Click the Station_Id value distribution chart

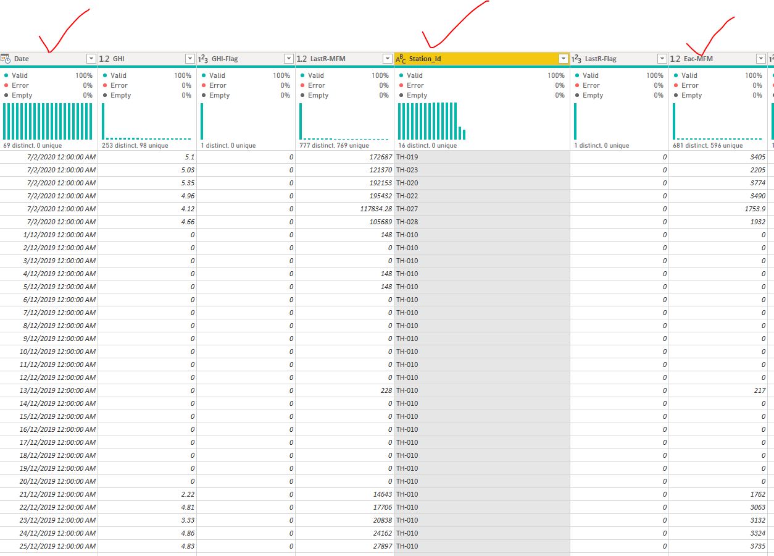click(432, 122)
